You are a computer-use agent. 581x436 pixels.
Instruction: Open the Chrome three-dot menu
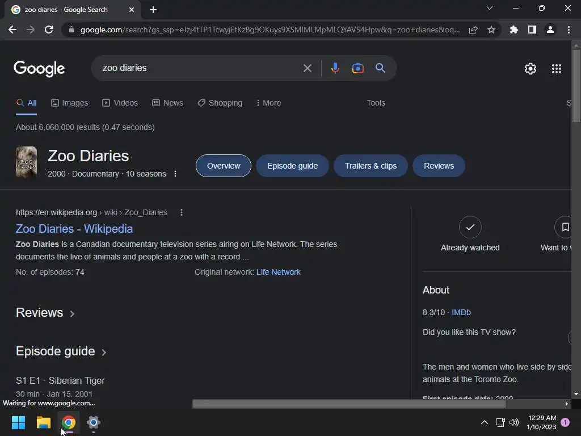click(569, 30)
